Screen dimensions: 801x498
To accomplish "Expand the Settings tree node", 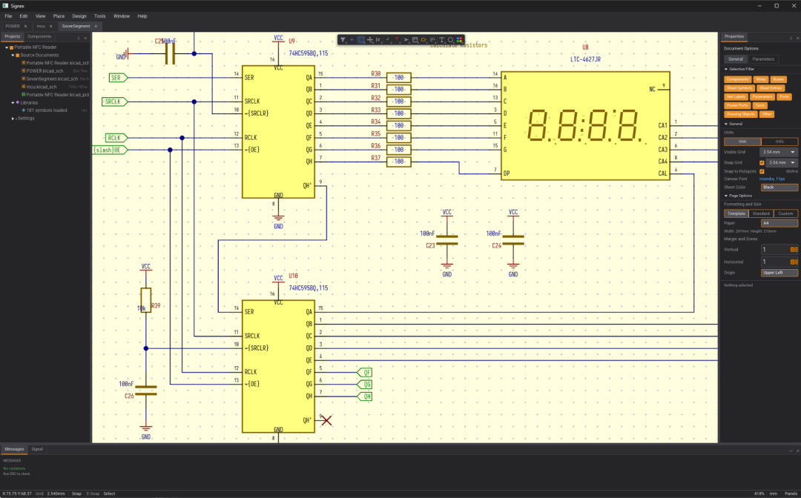I will tap(13, 119).
